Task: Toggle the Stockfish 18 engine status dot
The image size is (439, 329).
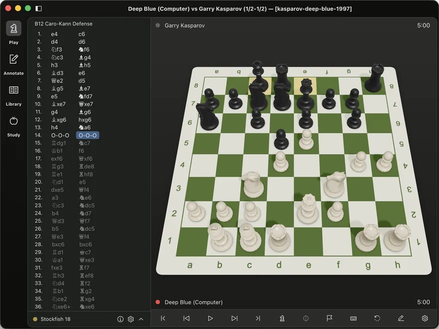Action: 35,319
